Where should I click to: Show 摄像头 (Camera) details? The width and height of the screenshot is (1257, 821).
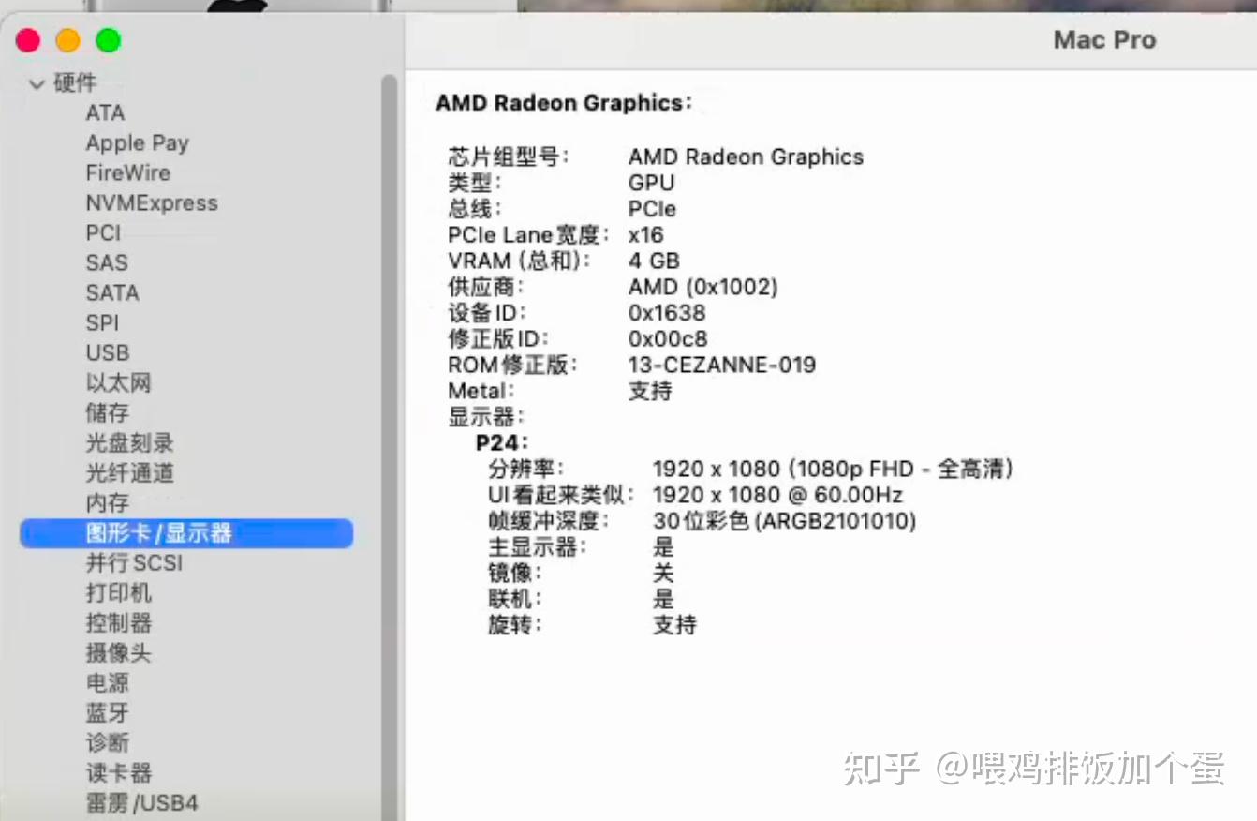pos(119,653)
